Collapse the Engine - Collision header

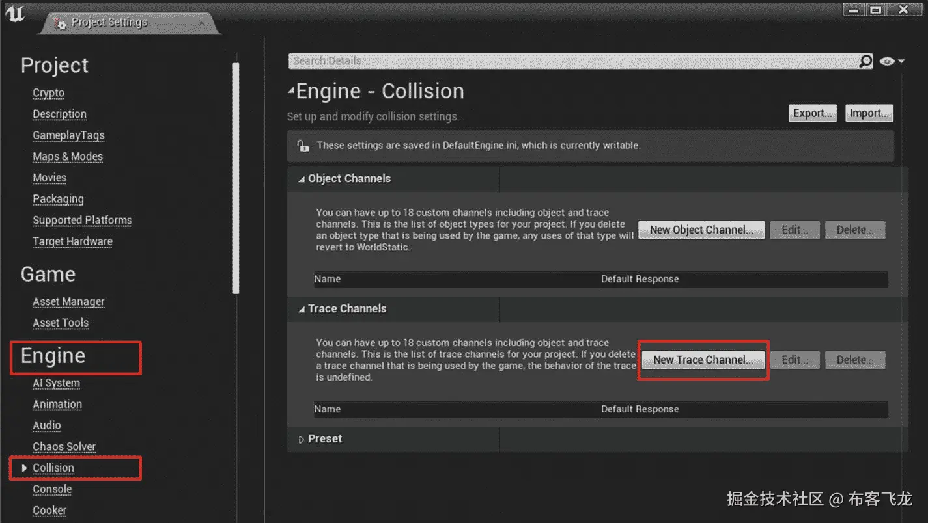click(x=291, y=92)
